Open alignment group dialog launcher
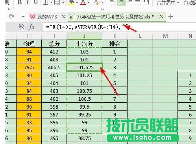Image resolution: width=196 pixels, height=144 pixels. click(103, 9)
